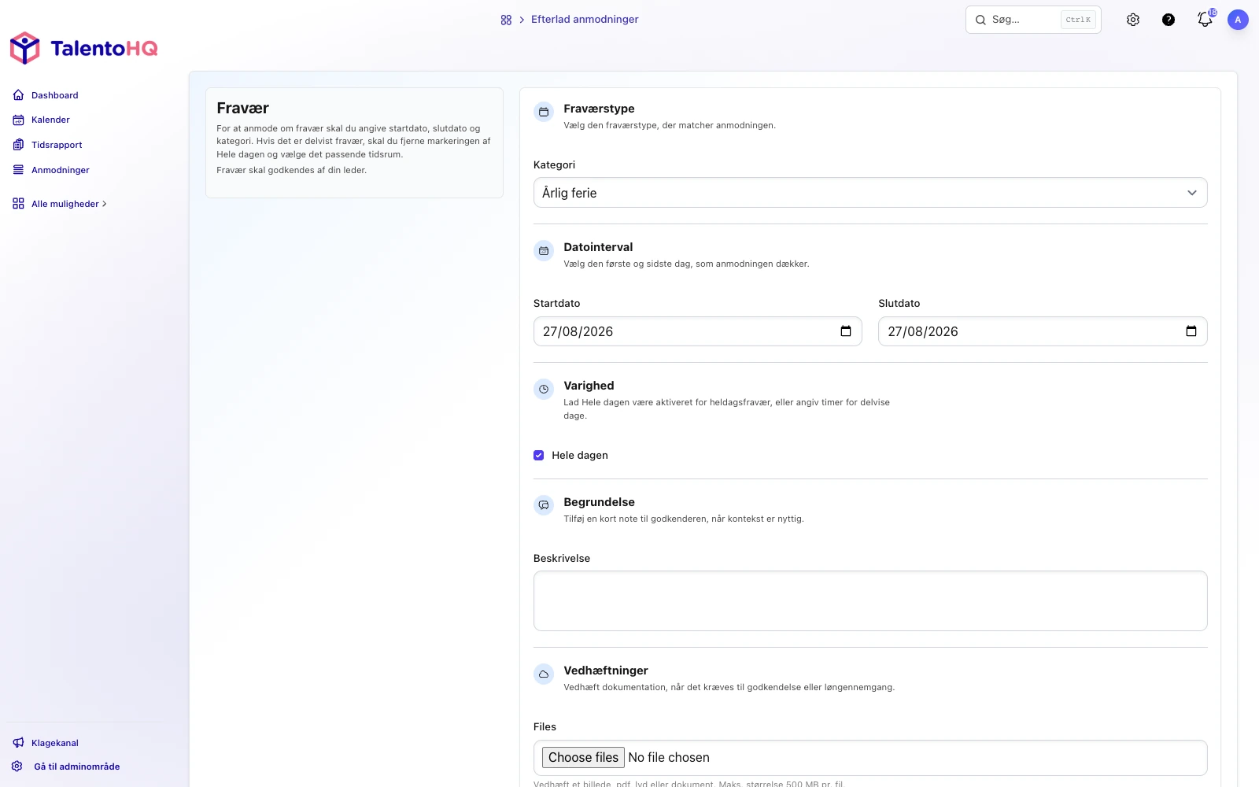This screenshot has width=1259, height=787.
Task: Click the Anmodninger list icon
Action: 18,170
